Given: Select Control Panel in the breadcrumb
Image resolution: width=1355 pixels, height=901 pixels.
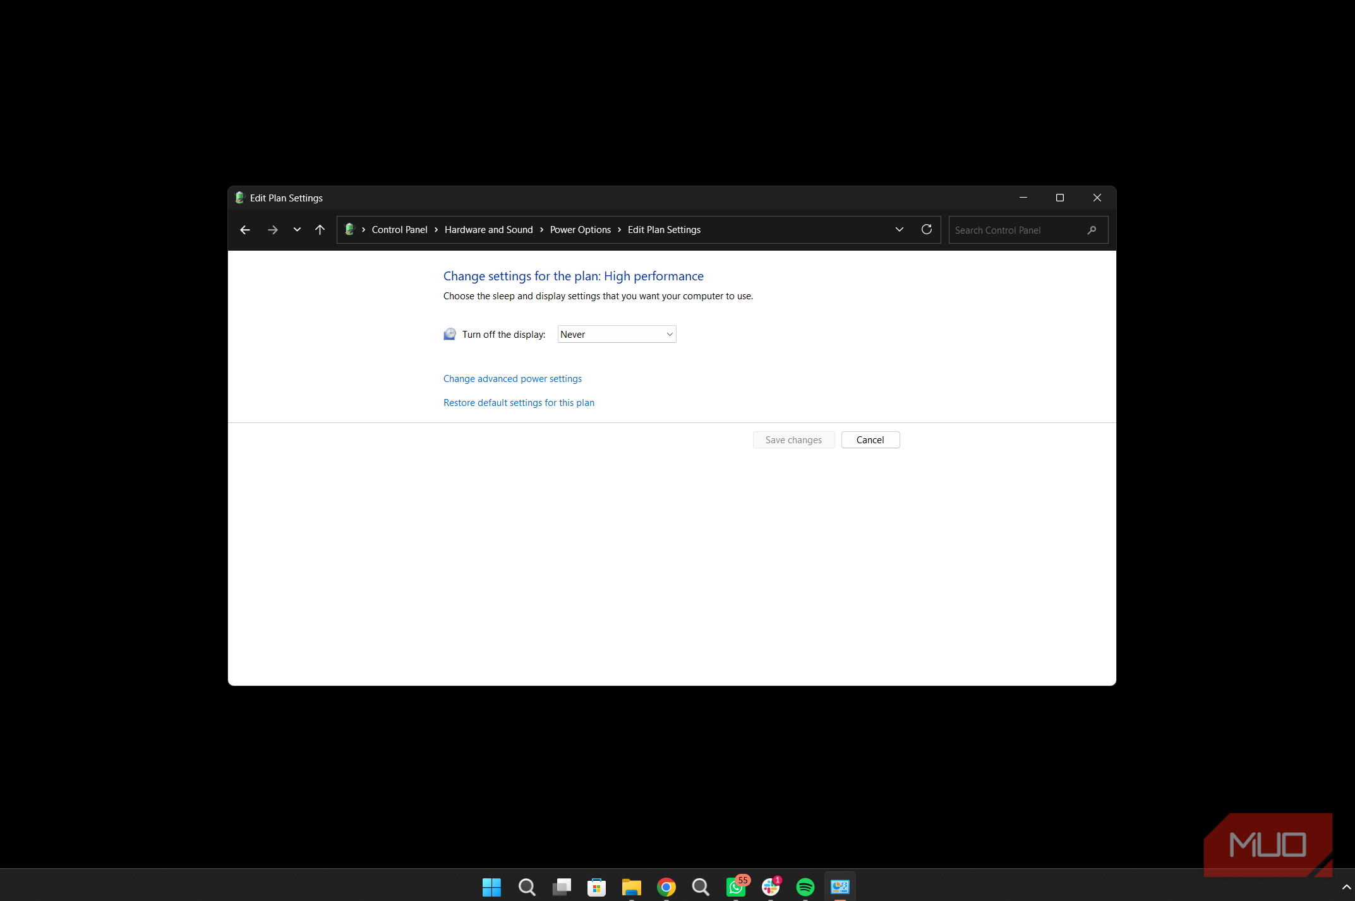Looking at the screenshot, I should pyautogui.click(x=399, y=230).
